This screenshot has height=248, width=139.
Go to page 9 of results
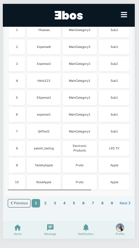[x=112, y=203]
